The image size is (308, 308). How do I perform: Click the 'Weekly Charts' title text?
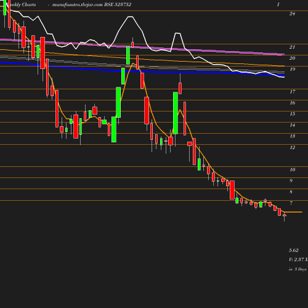tap(21, 4)
